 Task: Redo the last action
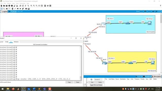pos(28,6)
